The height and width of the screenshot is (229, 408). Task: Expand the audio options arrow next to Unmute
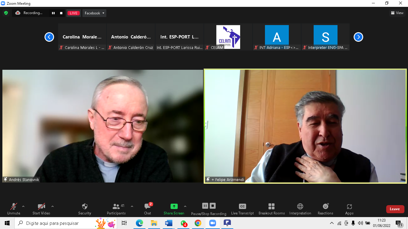(23, 206)
